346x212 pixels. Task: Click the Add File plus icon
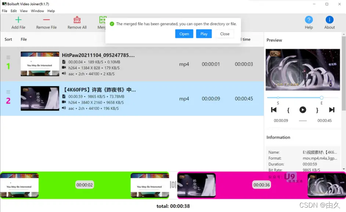[18, 20]
